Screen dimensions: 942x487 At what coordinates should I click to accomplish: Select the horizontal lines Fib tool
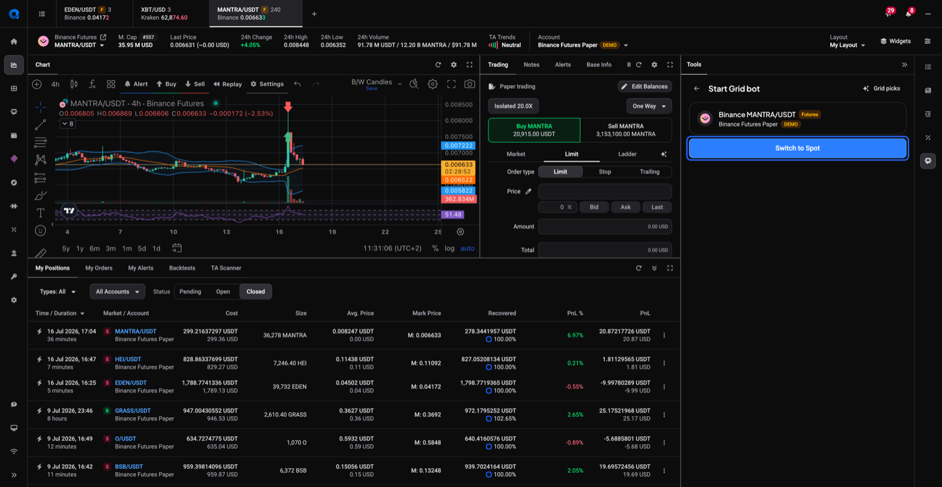40,142
